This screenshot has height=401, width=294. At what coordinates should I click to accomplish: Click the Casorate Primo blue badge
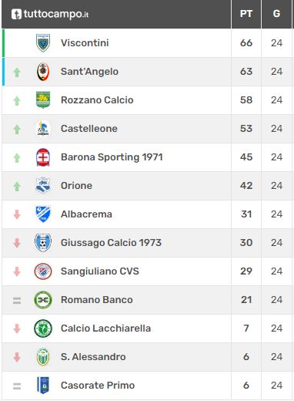coord(43,385)
